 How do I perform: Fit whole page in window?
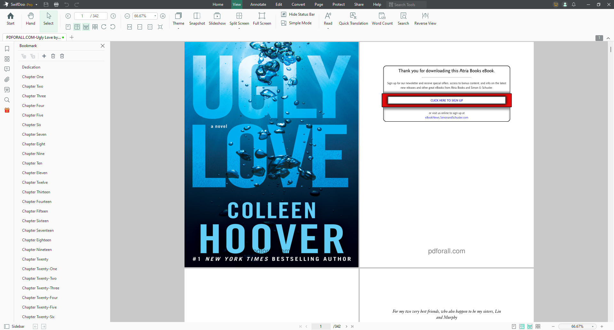click(150, 27)
